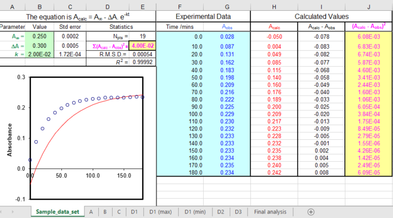The width and height of the screenshot is (393, 218).
Task: Click the R.M.S.D. value 0.00054
Action: coord(143,54)
